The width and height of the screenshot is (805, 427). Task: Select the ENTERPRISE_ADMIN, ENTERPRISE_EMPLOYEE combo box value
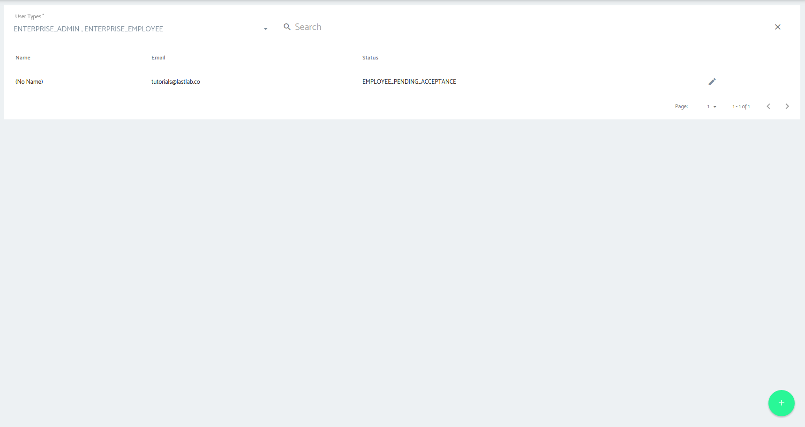(x=89, y=29)
